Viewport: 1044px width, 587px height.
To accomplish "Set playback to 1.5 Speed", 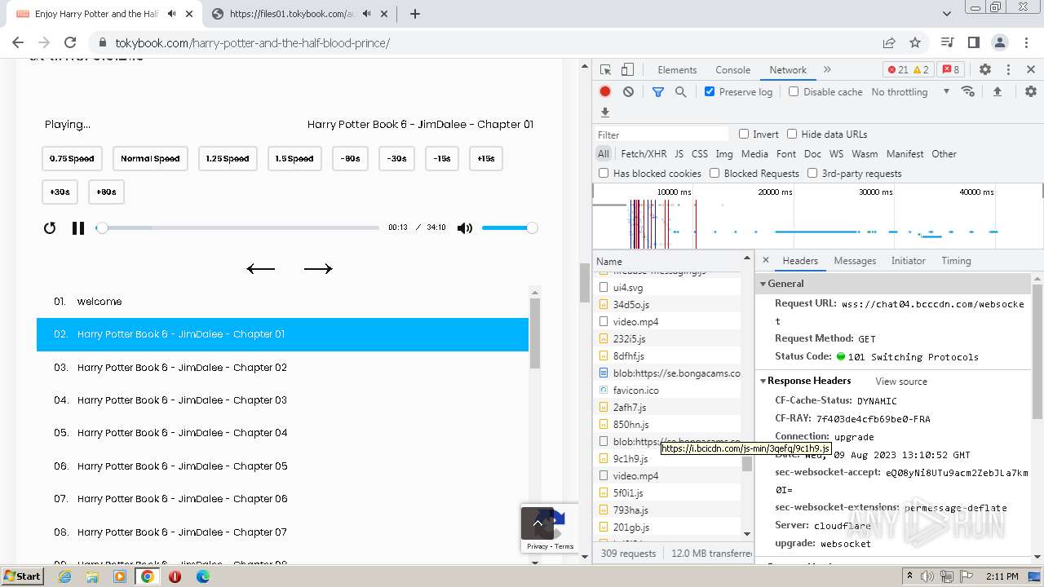I will pos(294,159).
